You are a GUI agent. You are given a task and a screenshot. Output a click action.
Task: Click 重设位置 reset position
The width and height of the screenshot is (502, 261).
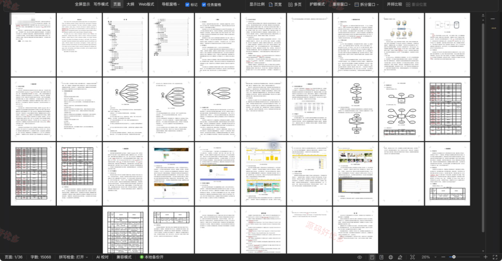point(416,4)
